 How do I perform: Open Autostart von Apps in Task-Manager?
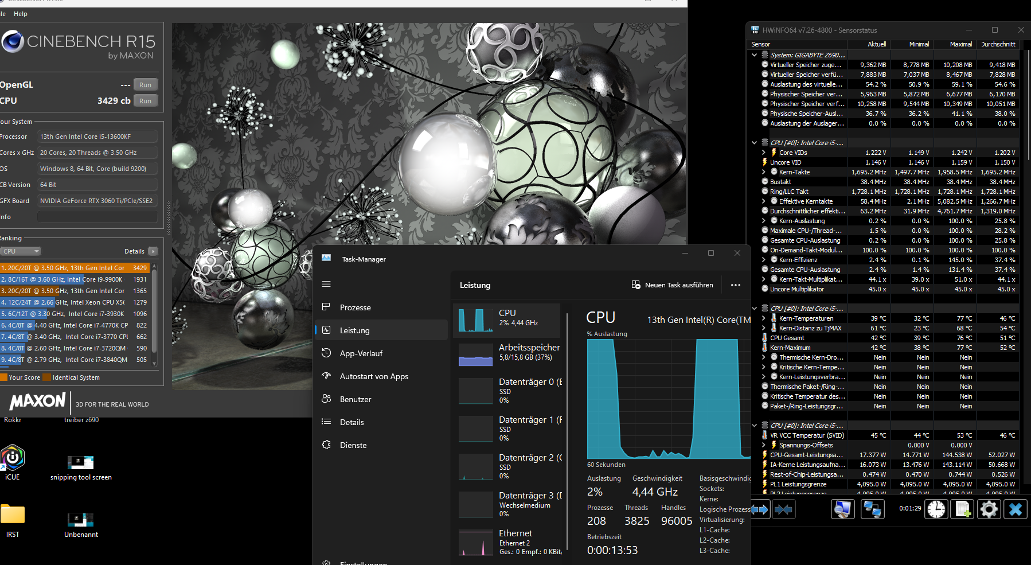point(381,376)
